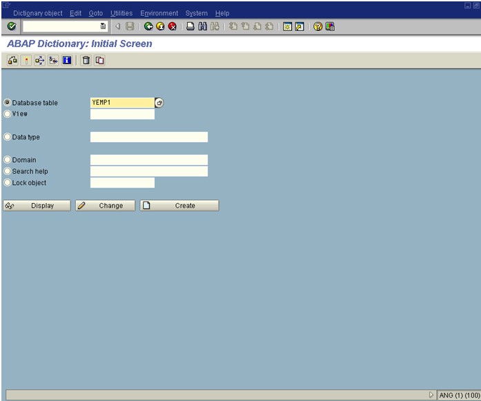Select the View radio button
This screenshot has width=481, height=401.
[x=8, y=114]
